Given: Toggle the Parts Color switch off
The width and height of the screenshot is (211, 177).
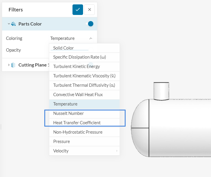Looking at the screenshot, I should (x=90, y=24).
